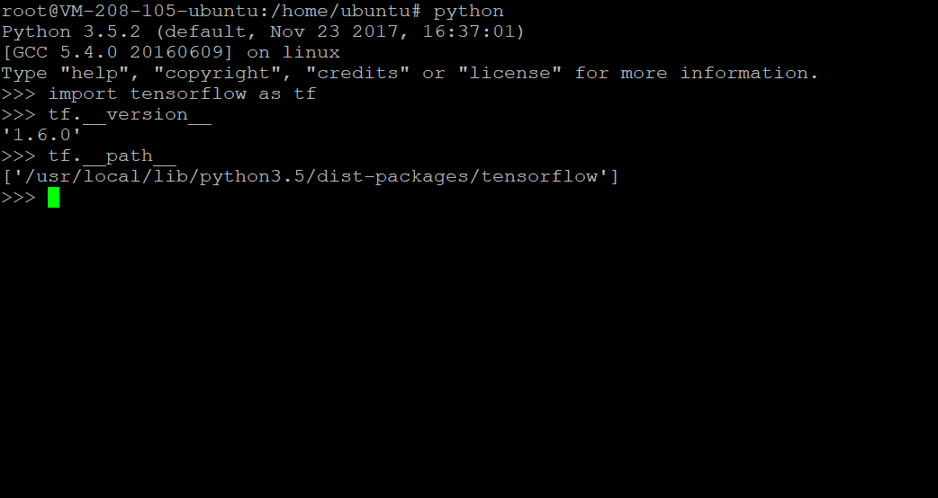
Task: Click the last empty >>> prompt
Action: (18, 197)
